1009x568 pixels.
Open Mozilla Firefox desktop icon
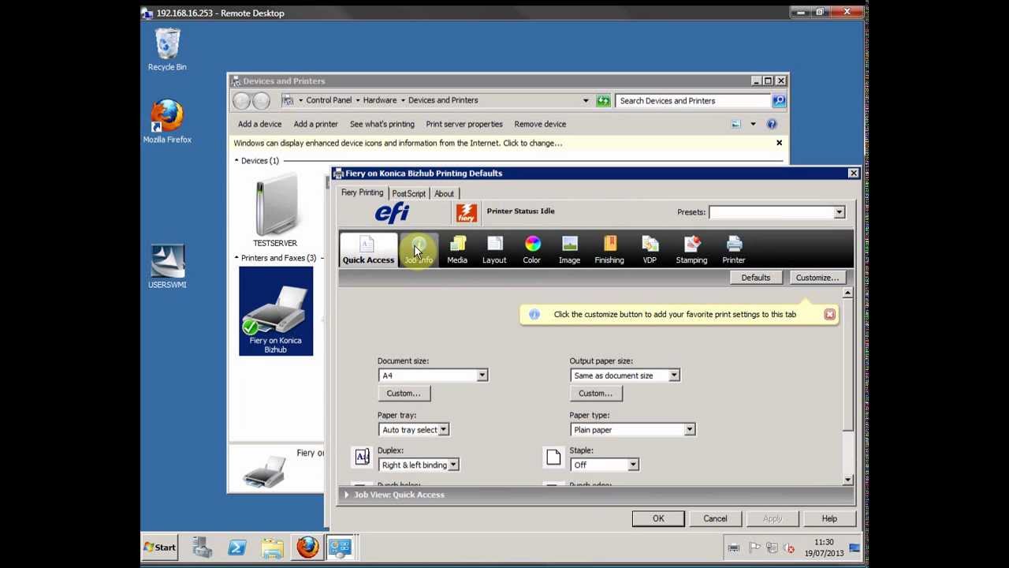167,121
